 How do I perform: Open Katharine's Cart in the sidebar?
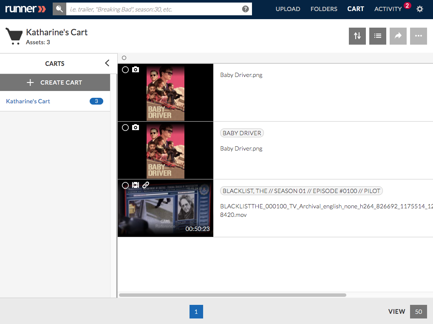28,101
